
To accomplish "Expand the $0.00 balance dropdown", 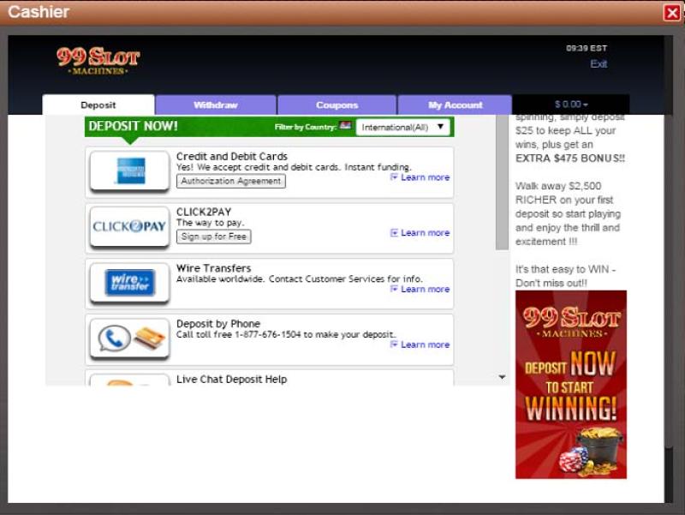I will [571, 105].
